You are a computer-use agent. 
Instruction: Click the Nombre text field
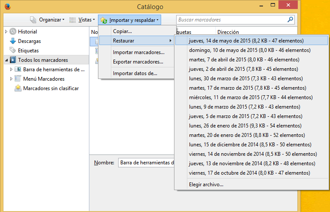tap(146, 163)
